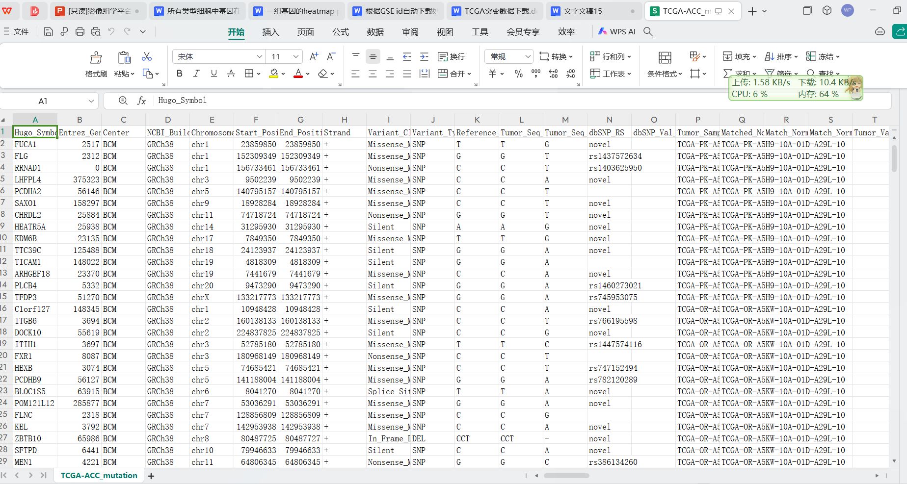Apply the red font color swatch
Image resolution: width=907 pixels, height=484 pixels.
(x=298, y=74)
